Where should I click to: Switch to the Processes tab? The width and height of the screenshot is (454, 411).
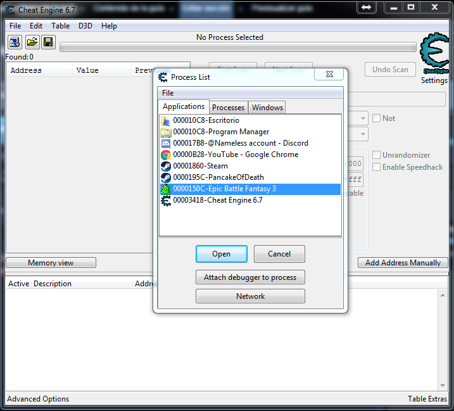click(228, 108)
